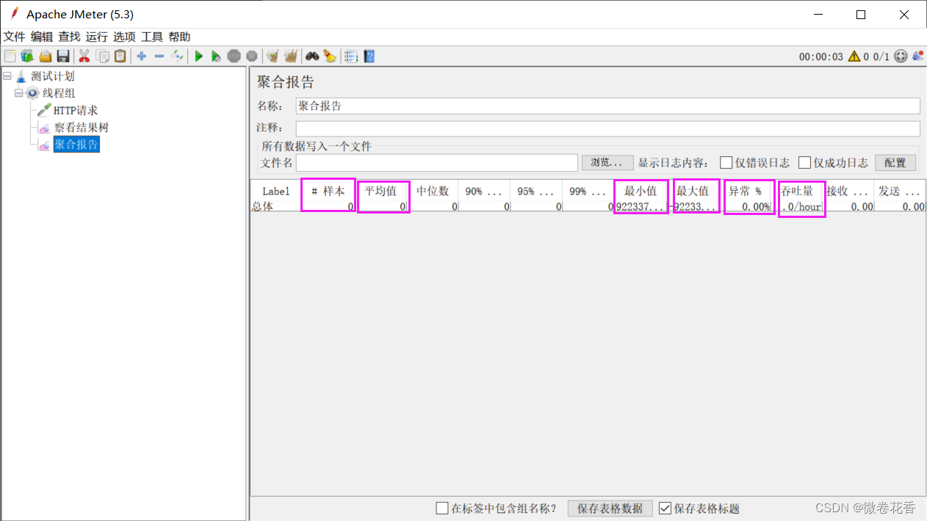This screenshot has width=927, height=521.
Task: Clear all results with double broom icon
Action: [x=291, y=56]
